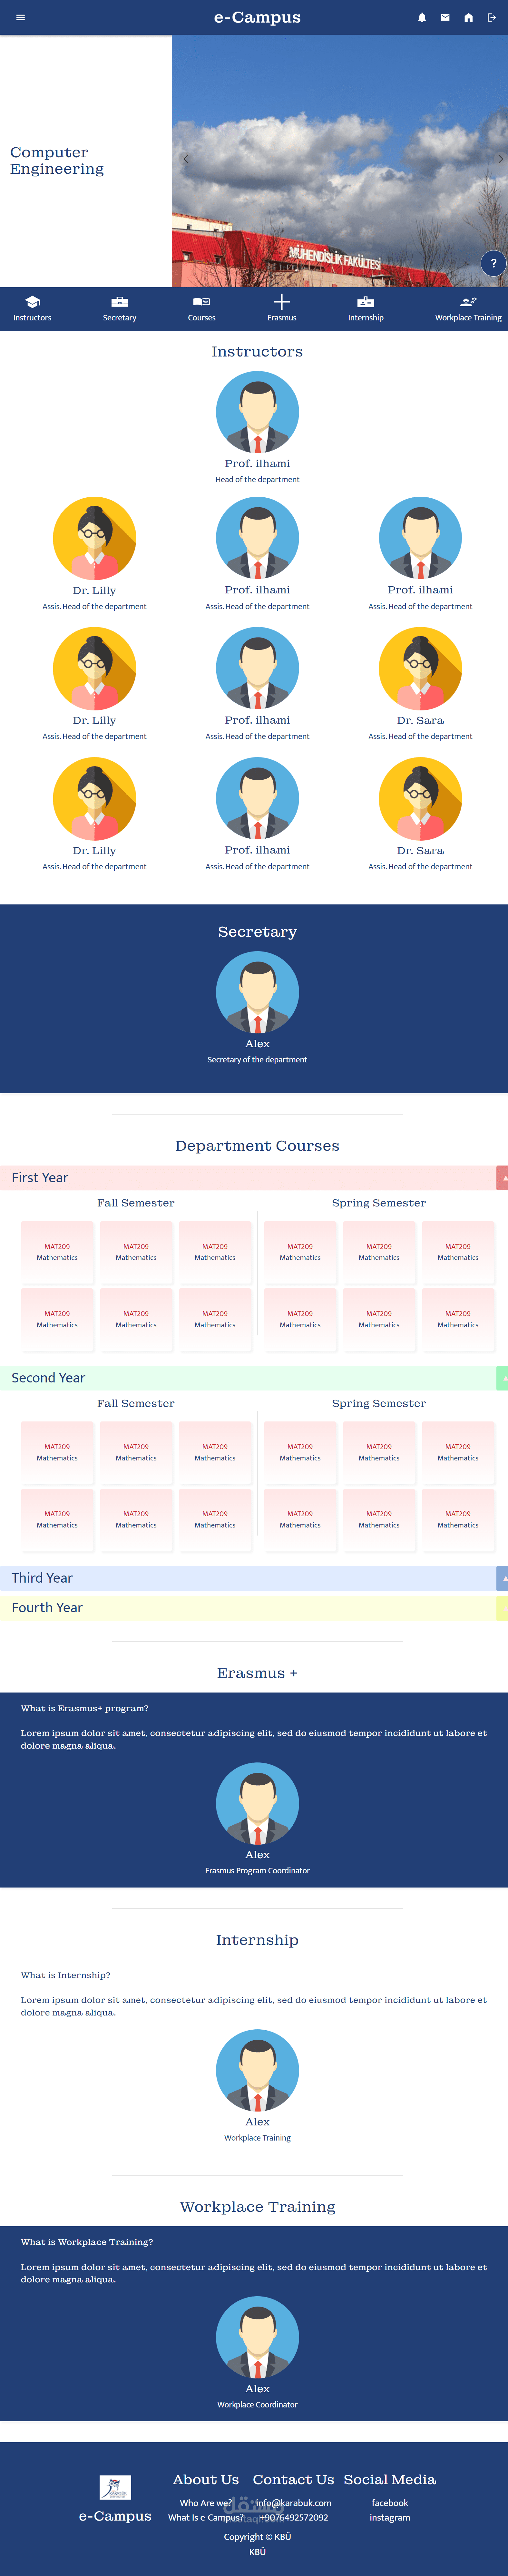
Task: Jump to Workplace Training in the nav bar
Action: pos(468,309)
